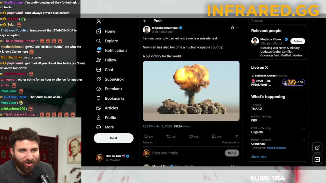Click the Premium+ verified badge icon

tap(99, 89)
